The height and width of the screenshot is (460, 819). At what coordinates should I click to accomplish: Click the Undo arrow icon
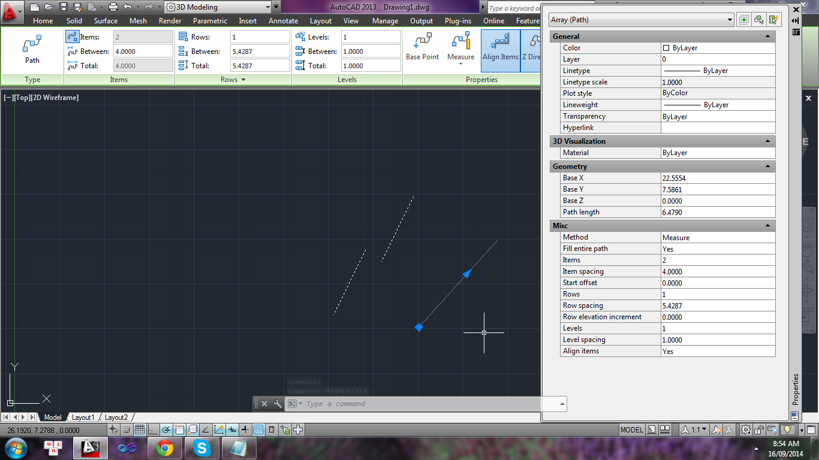point(128,7)
